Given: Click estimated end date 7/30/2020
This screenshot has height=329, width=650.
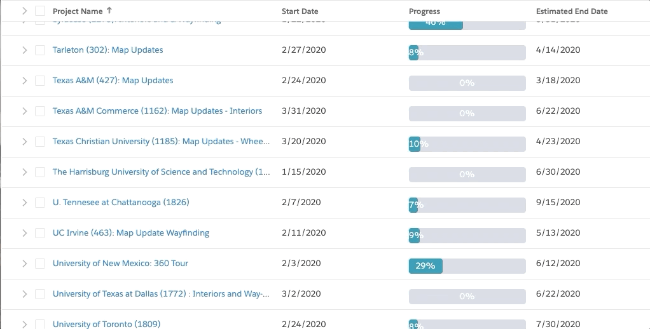Looking at the screenshot, I should tap(558, 324).
